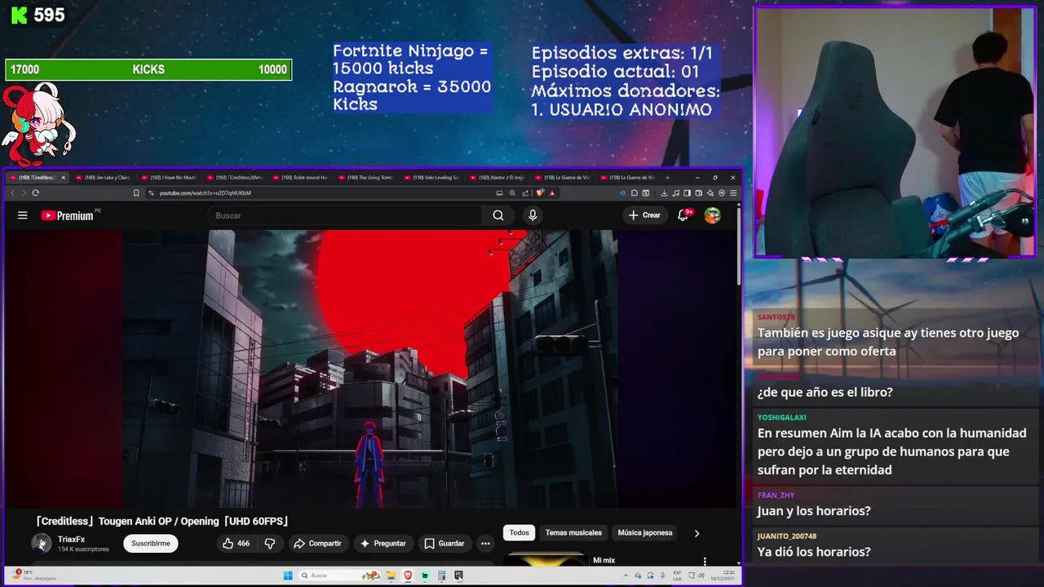The image size is (1044, 587).
Task: Open browser main hamburger menu
Action: coord(733,193)
